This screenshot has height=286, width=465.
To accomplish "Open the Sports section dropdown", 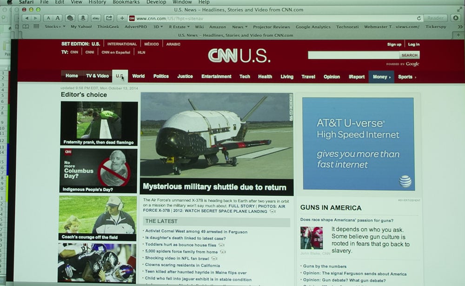I will point(407,76).
